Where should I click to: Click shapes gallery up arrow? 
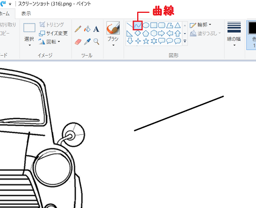tap(185, 26)
